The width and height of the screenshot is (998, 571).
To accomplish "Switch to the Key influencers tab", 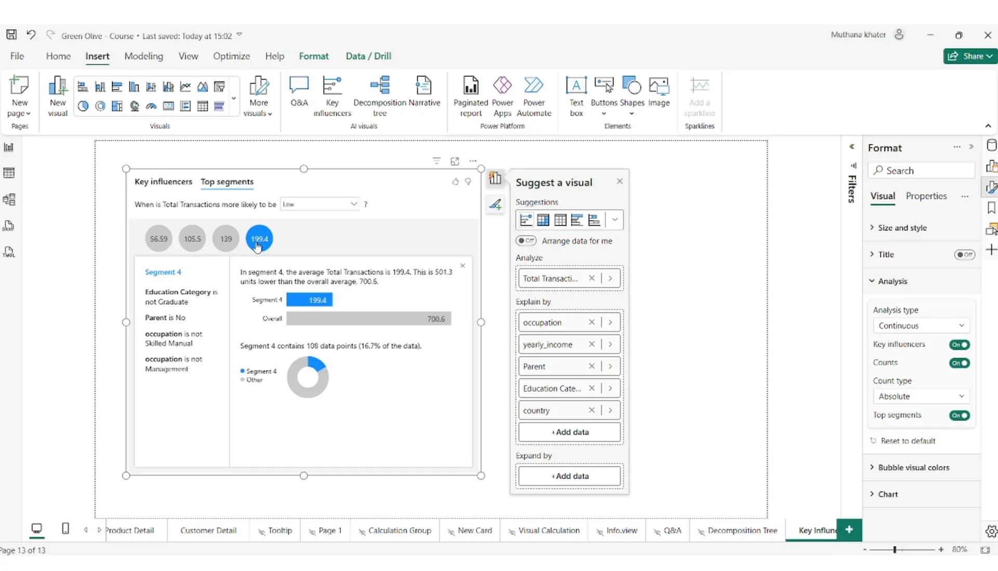I will pos(163,182).
